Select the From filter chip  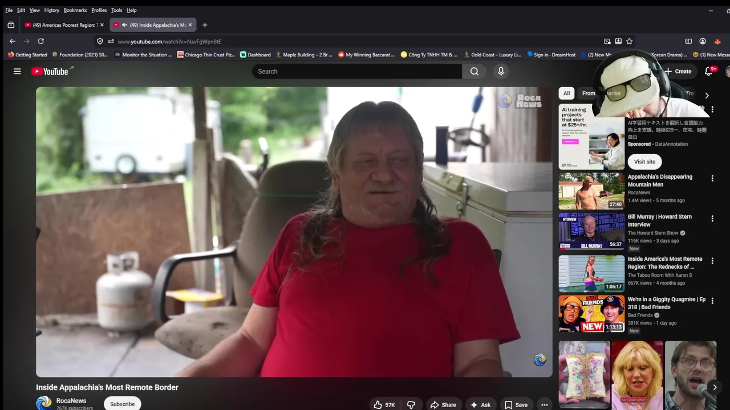(x=587, y=93)
